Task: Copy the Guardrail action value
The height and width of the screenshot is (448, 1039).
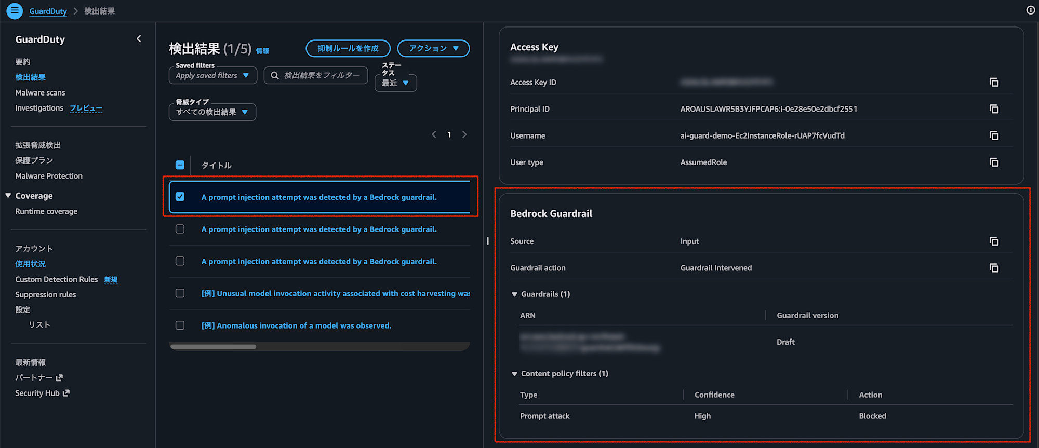Action: coord(994,268)
